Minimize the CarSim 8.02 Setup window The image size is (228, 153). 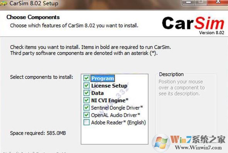coord(189,2)
